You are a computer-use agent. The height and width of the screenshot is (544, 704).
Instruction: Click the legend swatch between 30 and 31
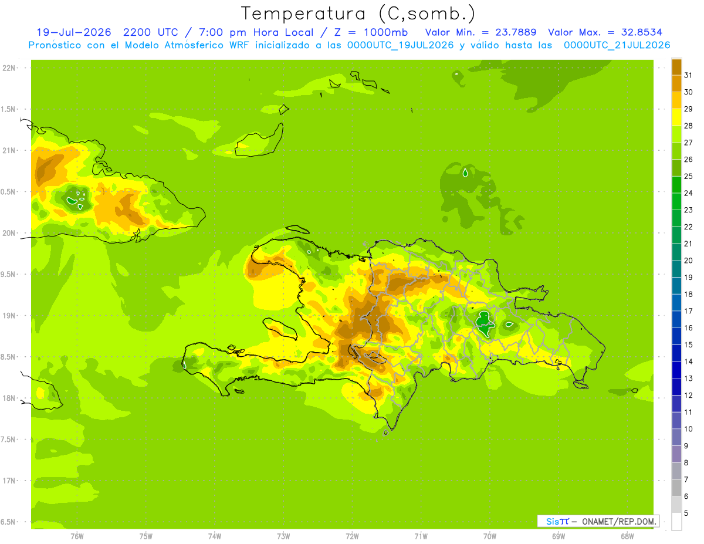coord(676,83)
